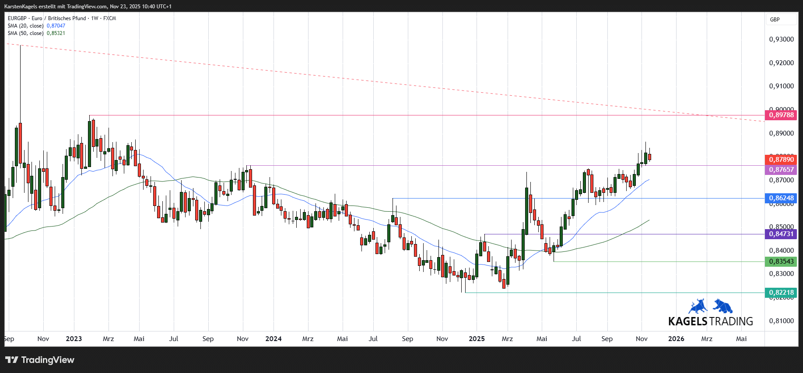Click the 2025 label on time axis
The image size is (803, 373).
tap(477, 339)
